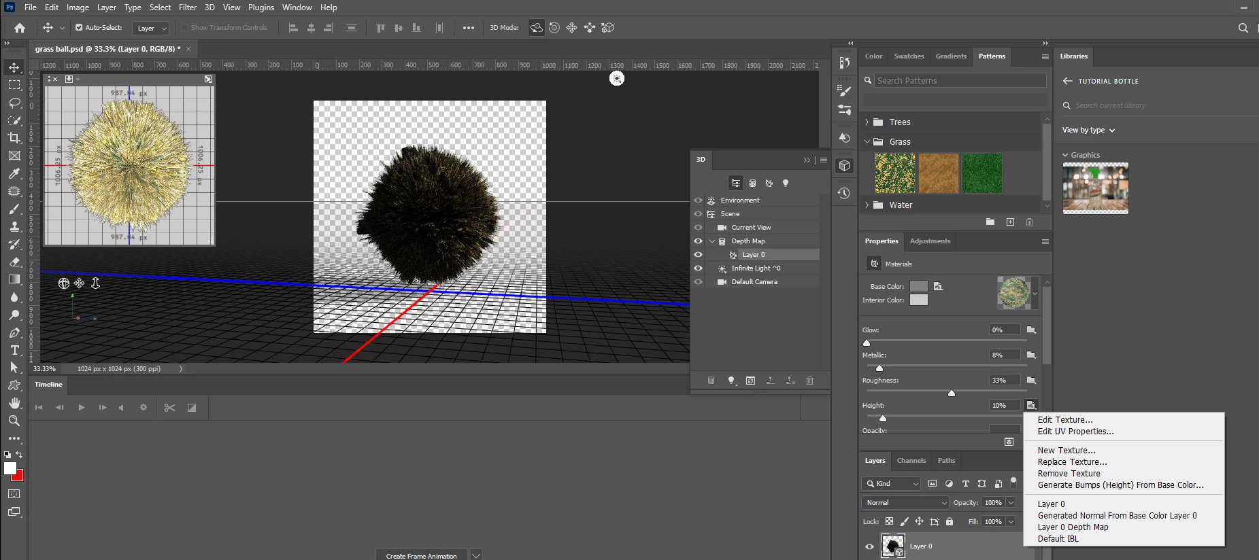Click the timeline Play button
The height and width of the screenshot is (560, 1259).
pos(82,408)
